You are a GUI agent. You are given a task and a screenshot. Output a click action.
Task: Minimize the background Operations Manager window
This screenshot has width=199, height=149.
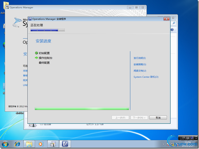(x=130, y=7)
